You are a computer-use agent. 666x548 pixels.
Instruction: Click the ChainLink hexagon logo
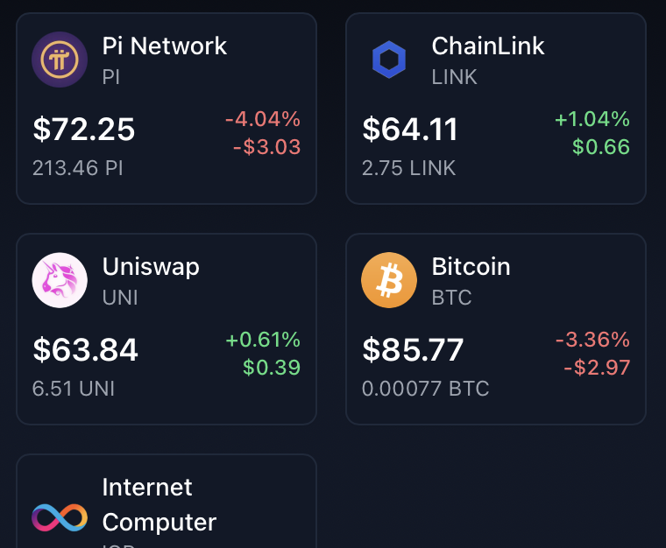(x=389, y=60)
